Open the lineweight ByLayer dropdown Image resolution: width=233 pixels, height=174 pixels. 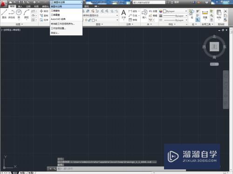(175, 16)
